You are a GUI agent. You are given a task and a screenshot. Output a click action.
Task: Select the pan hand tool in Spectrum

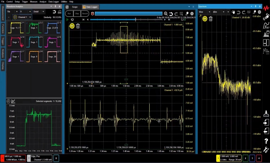pos(233,12)
